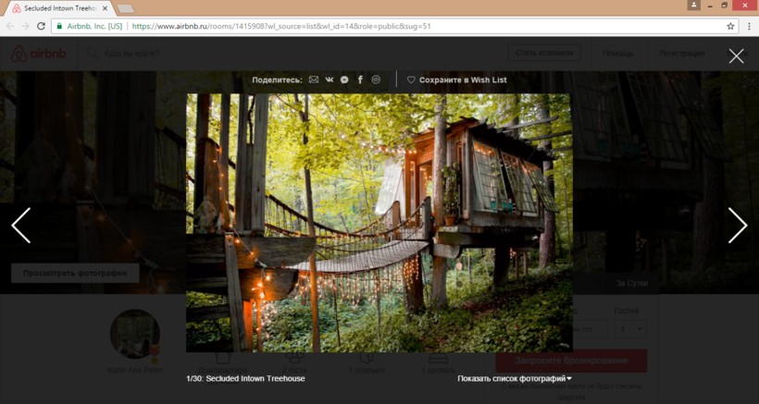The width and height of the screenshot is (759, 404).
Task: Click the secure padlock 'Airbnb, Inc. [US]'
Action: pos(90,26)
